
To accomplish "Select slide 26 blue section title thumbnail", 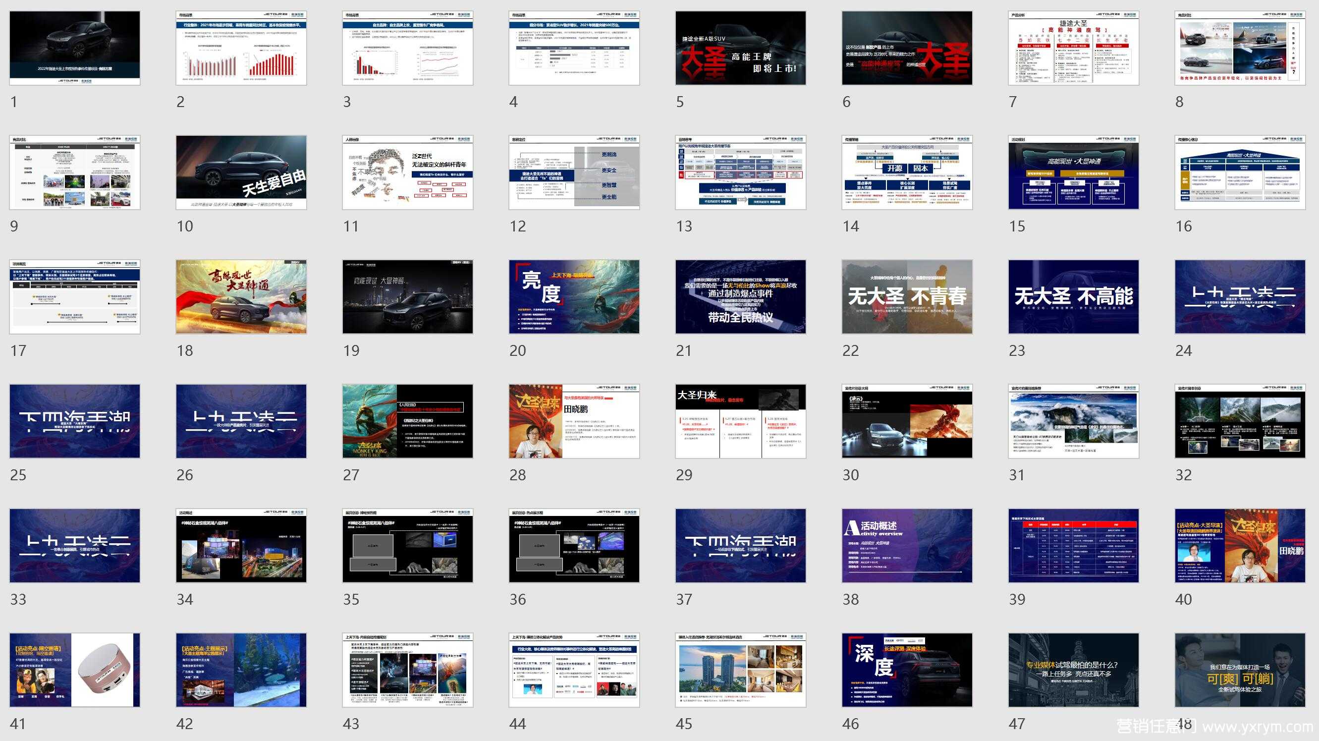I will (x=241, y=421).
